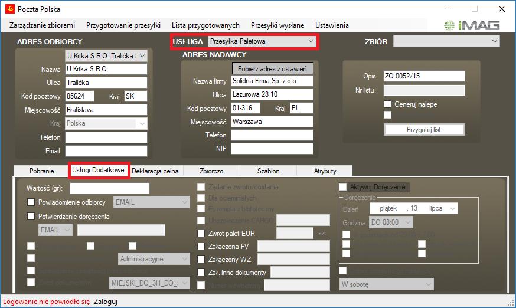Toggle the Aktywuj Doręczenie checkbox
The width and height of the screenshot is (516, 308).
[343, 187]
